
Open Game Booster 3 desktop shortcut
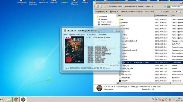(22, 3)
